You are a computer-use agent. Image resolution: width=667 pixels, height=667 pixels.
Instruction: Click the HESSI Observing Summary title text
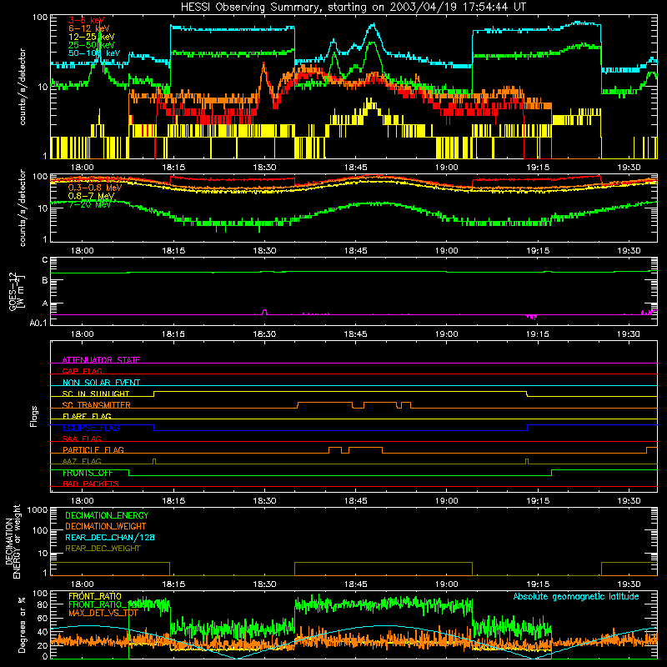click(353, 7)
